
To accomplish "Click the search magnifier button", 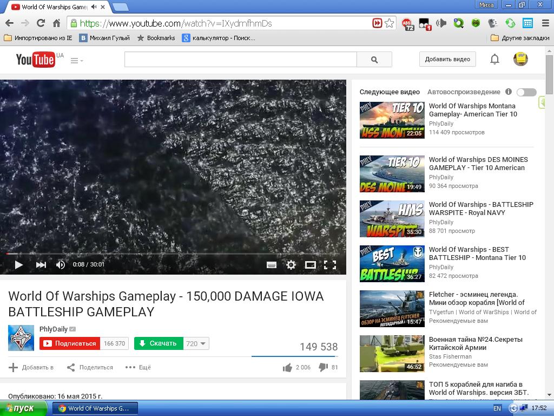I will 374,60.
